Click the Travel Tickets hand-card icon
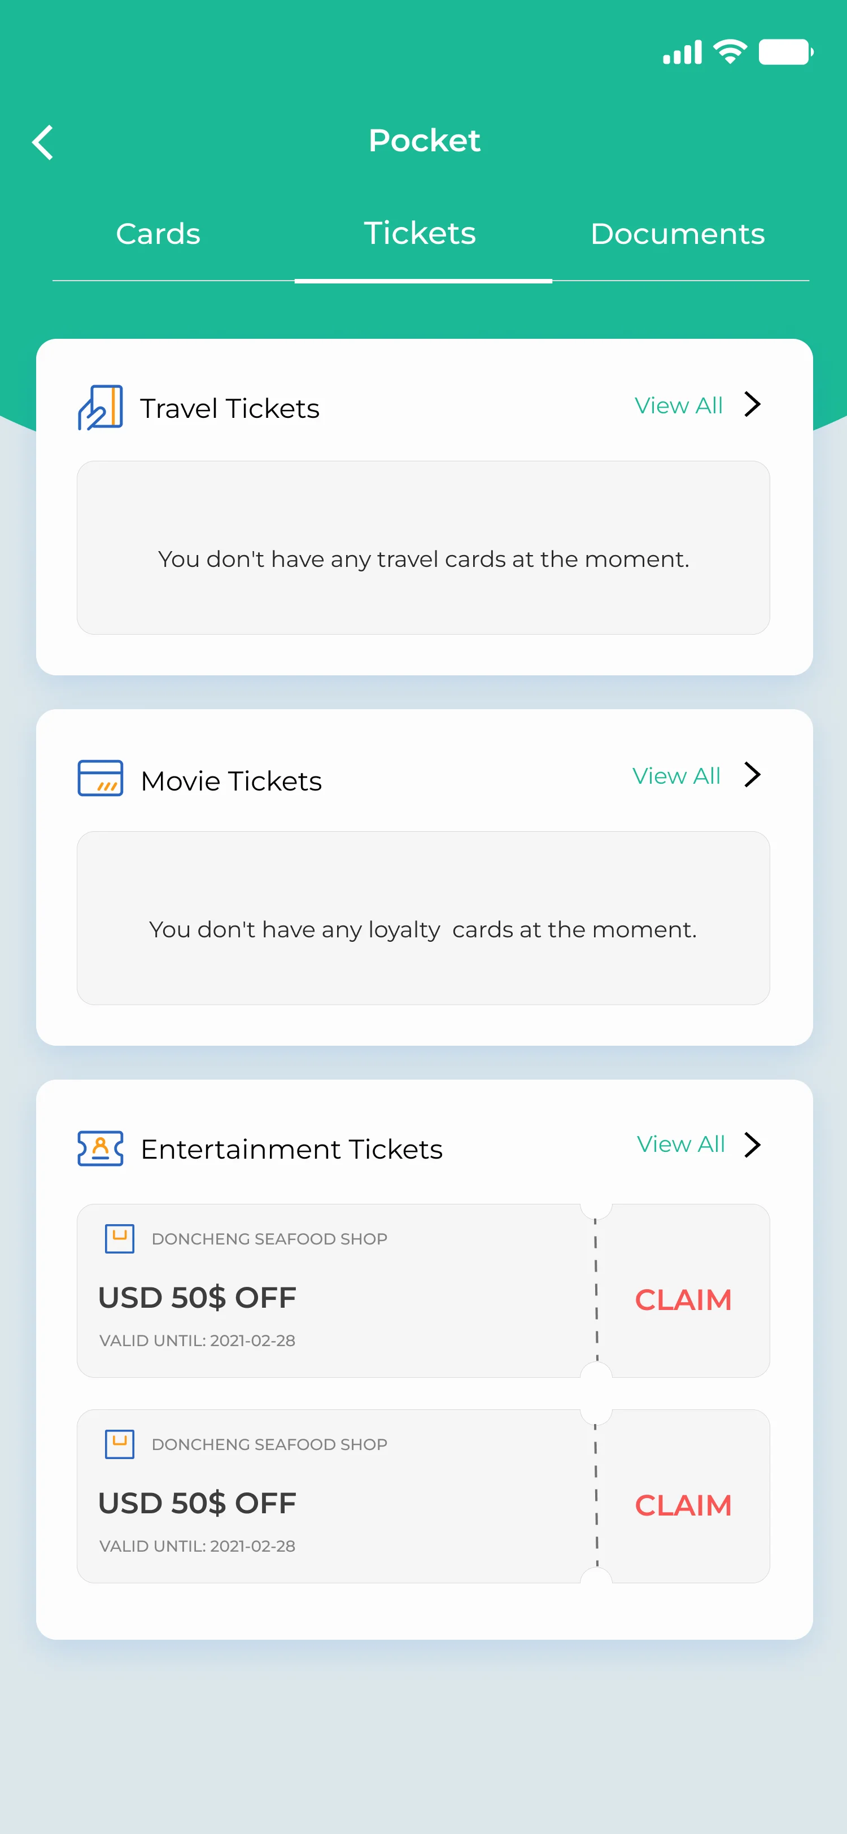 [101, 408]
